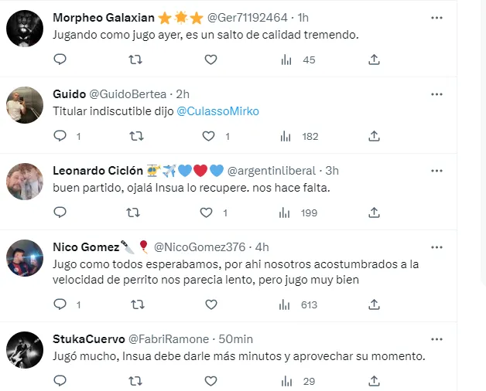Share Nico Gomez's tweet

pyautogui.click(x=374, y=304)
